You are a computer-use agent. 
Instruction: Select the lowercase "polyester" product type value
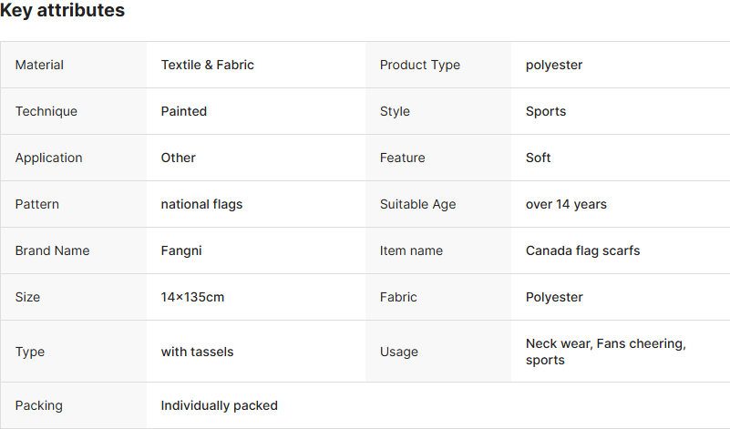(x=554, y=65)
